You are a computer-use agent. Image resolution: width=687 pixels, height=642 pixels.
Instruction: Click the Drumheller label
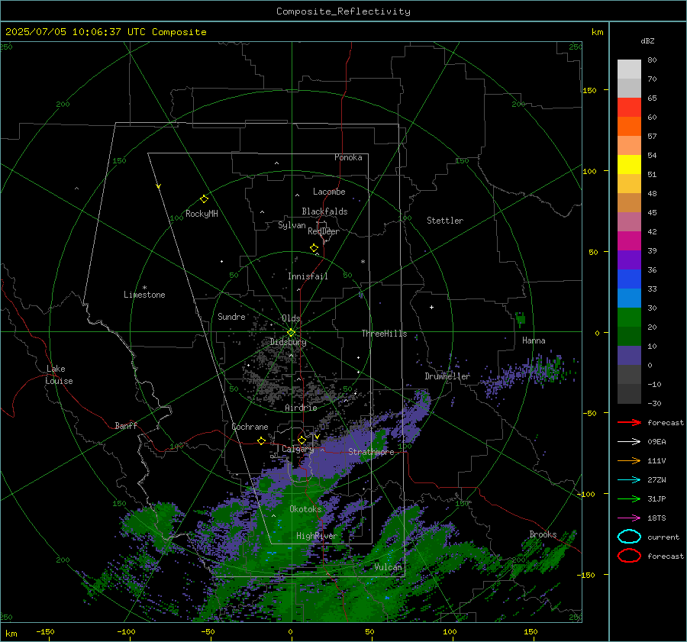click(447, 376)
